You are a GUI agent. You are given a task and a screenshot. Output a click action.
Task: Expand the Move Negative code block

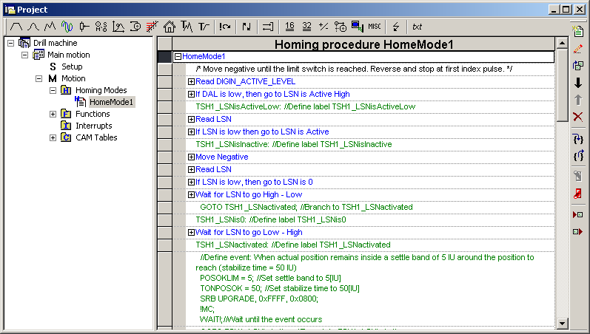(x=191, y=157)
